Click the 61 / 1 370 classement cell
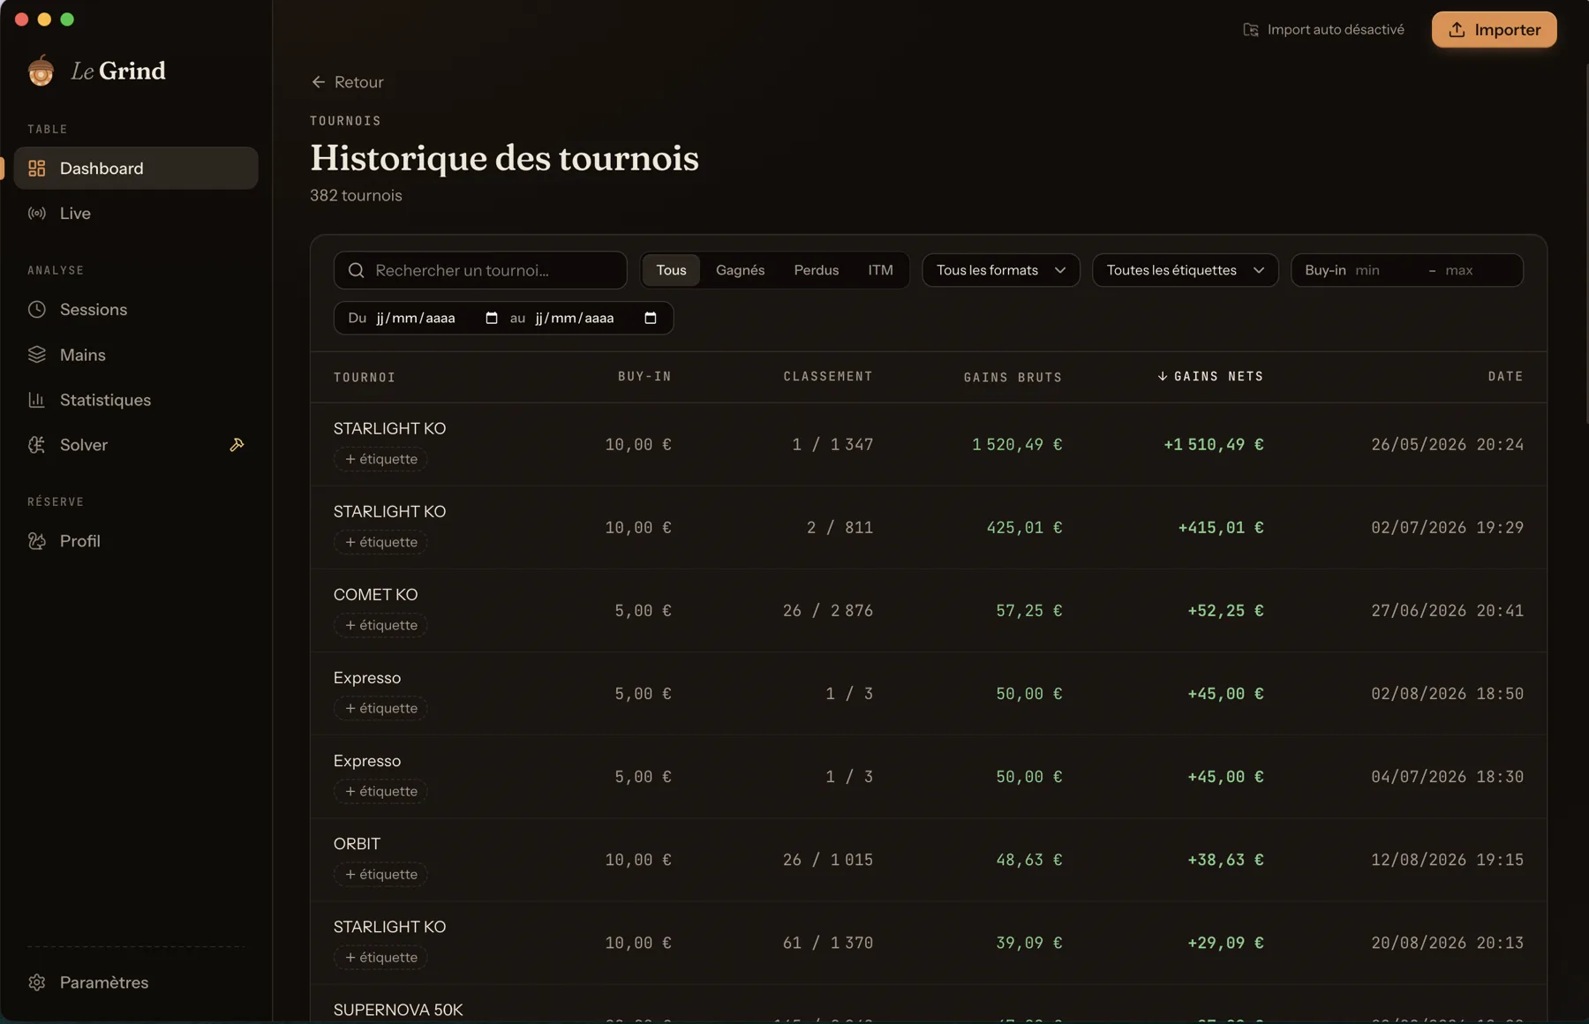This screenshot has width=1589, height=1024. [x=827, y=943]
